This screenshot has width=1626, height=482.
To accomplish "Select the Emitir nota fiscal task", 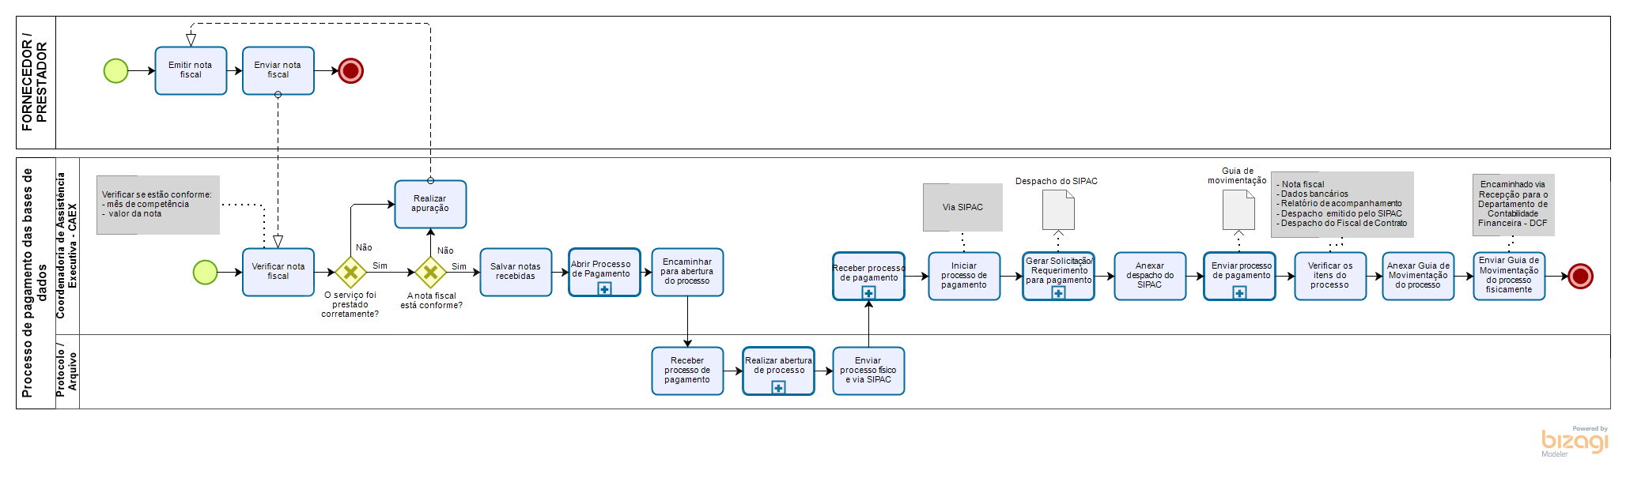I will [x=191, y=70].
